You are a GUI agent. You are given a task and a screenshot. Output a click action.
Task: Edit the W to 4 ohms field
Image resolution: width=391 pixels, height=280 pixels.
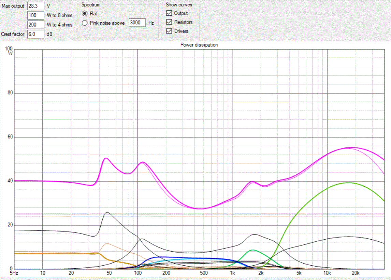(36, 25)
